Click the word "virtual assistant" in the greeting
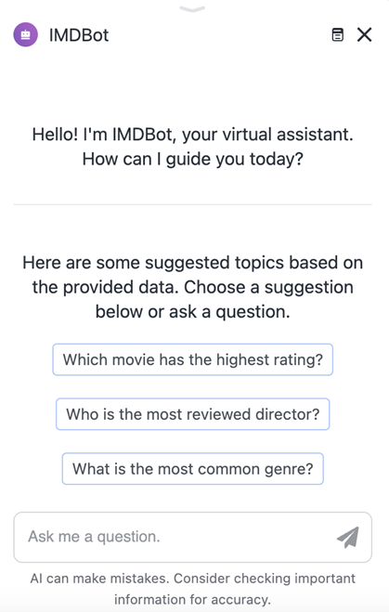Screen dimensions: 389x612 tap(288, 135)
